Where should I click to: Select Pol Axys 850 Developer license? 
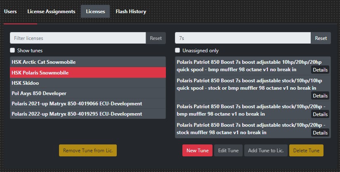point(88,93)
